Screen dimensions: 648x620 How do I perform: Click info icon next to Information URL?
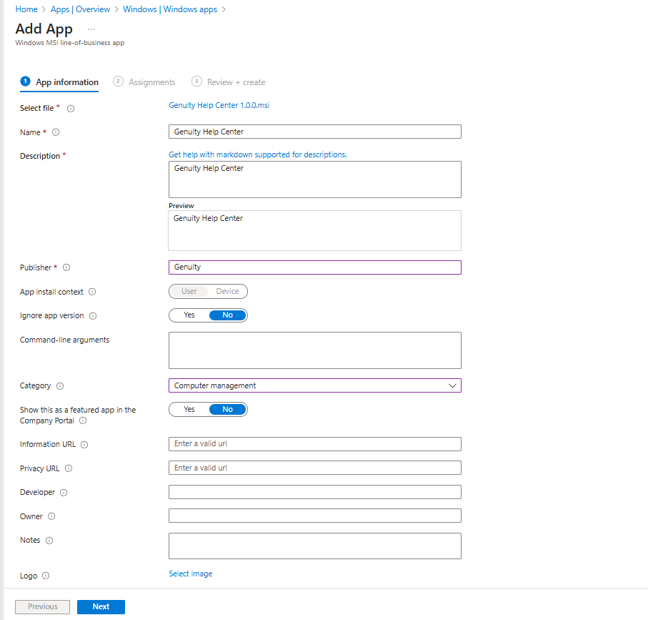(x=84, y=445)
